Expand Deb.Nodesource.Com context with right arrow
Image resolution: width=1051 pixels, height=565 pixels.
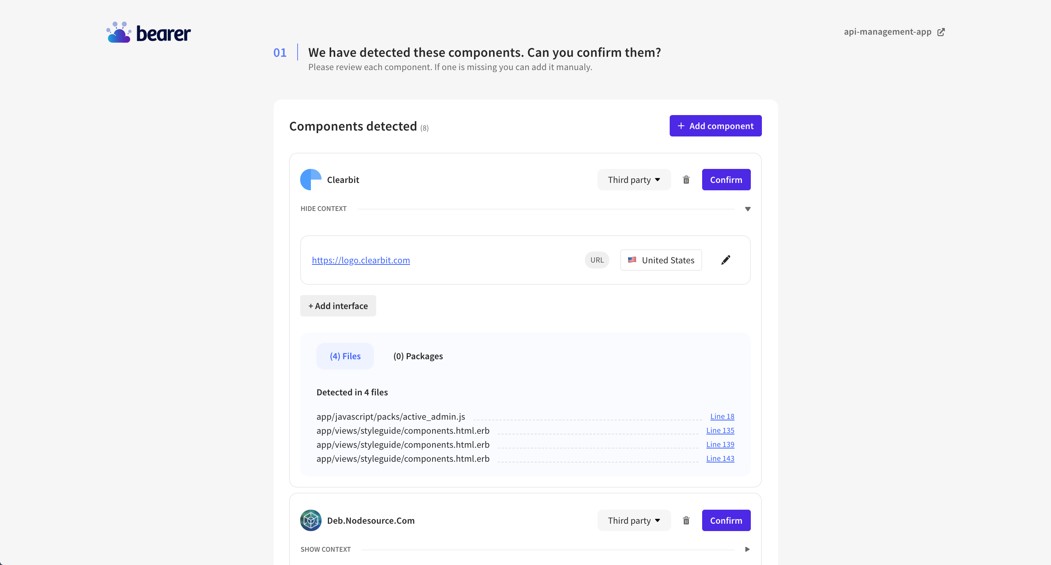coord(748,549)
